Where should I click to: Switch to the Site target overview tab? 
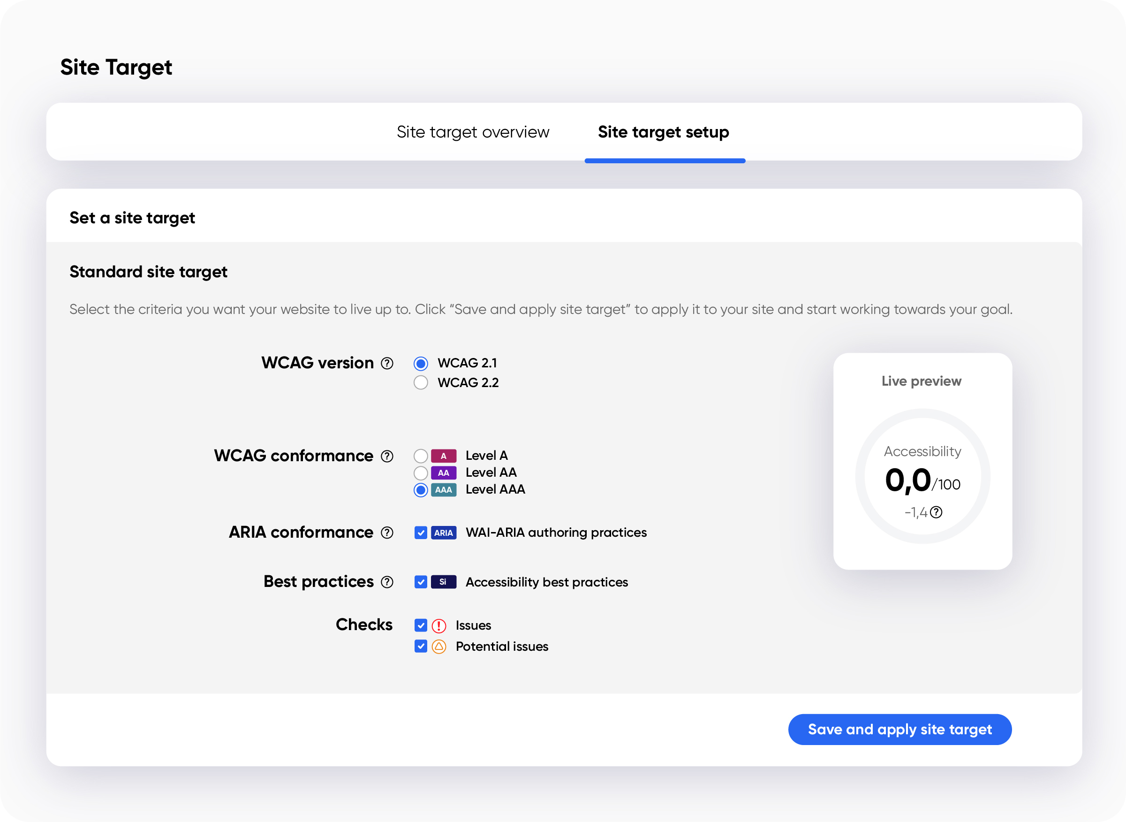coord(473,132)
